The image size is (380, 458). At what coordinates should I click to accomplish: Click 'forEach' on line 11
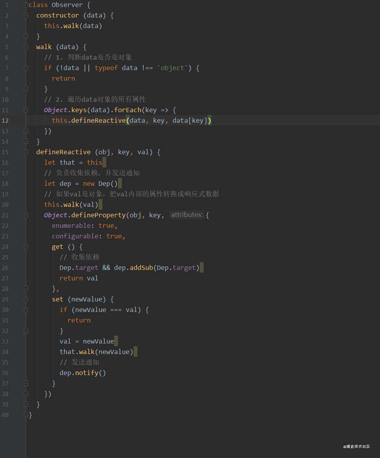pos(128,110)
